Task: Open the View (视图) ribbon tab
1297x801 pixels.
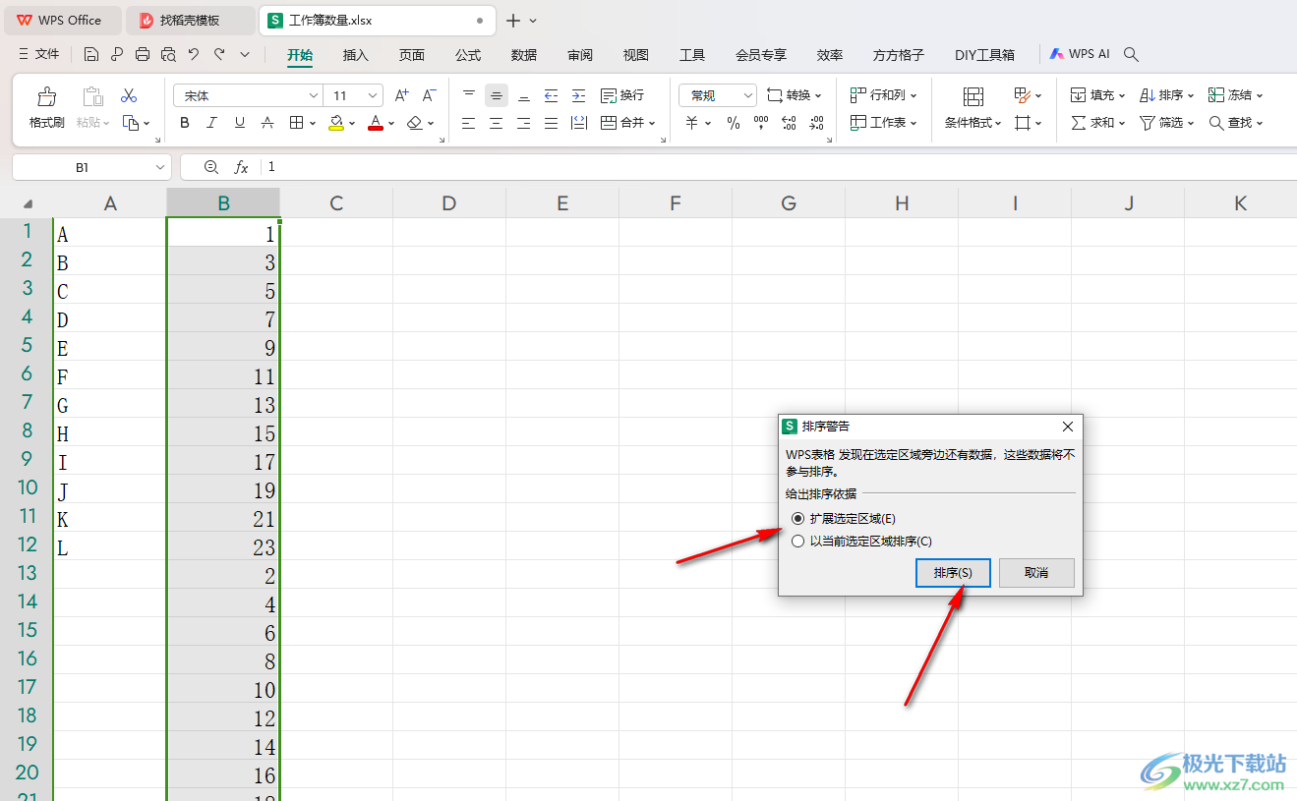Action: tap(636, 55)
